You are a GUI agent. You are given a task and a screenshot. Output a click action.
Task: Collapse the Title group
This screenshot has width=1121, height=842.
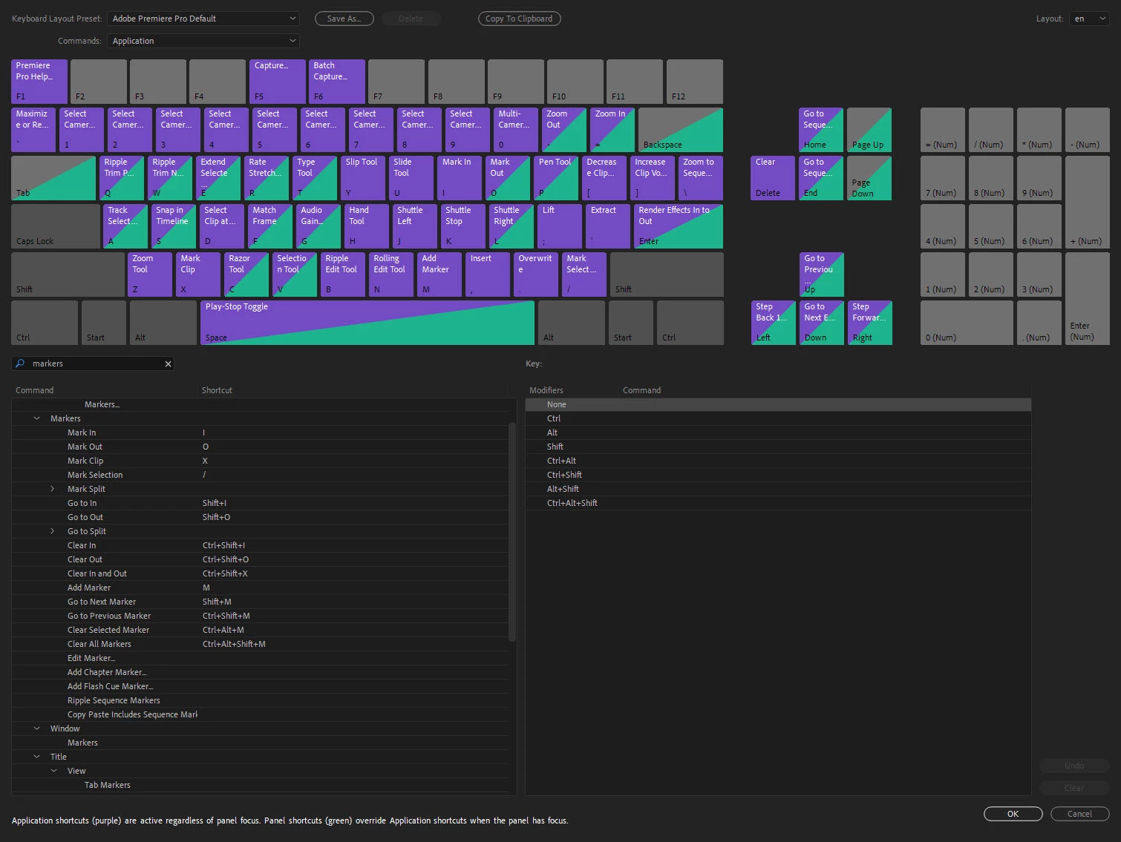pyautogui.click(x=36, y=757)
